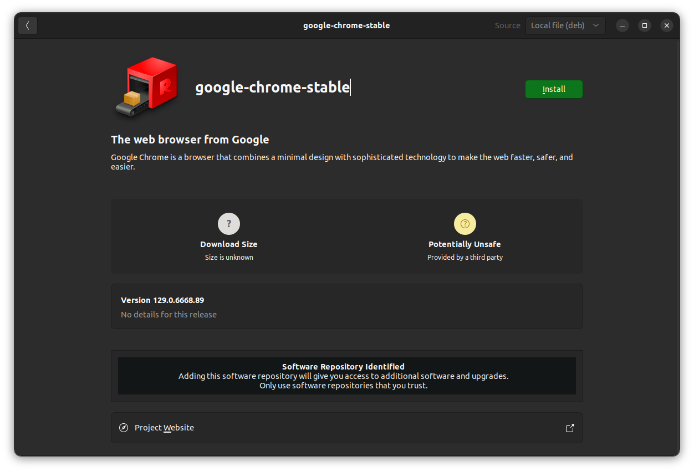694x472 pixels.
Task: Click the green Install button
Action: point(554,89)
